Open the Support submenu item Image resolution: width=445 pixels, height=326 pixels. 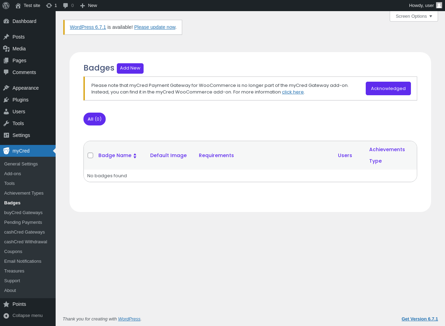(12, 280)
